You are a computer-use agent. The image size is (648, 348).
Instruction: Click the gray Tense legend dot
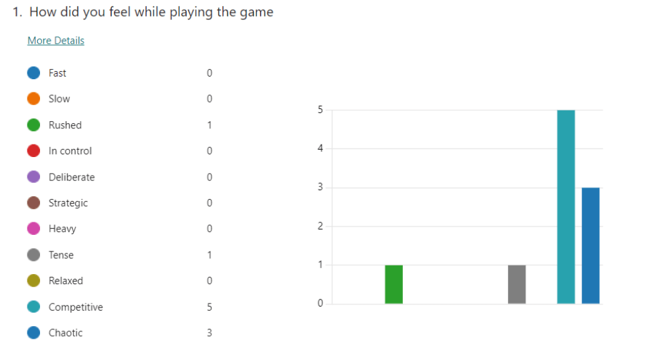pos(34,255)
